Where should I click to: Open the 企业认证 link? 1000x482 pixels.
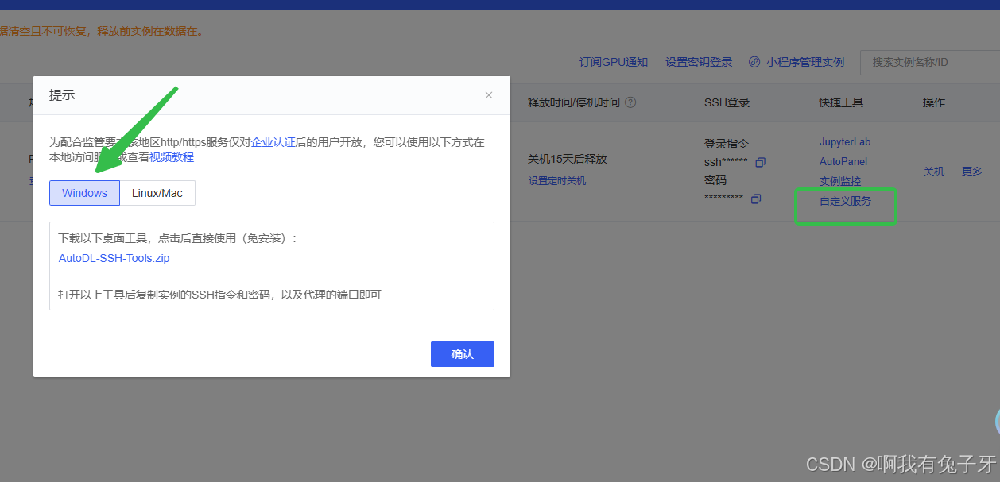pyautogui.click(x=273, y=142)
